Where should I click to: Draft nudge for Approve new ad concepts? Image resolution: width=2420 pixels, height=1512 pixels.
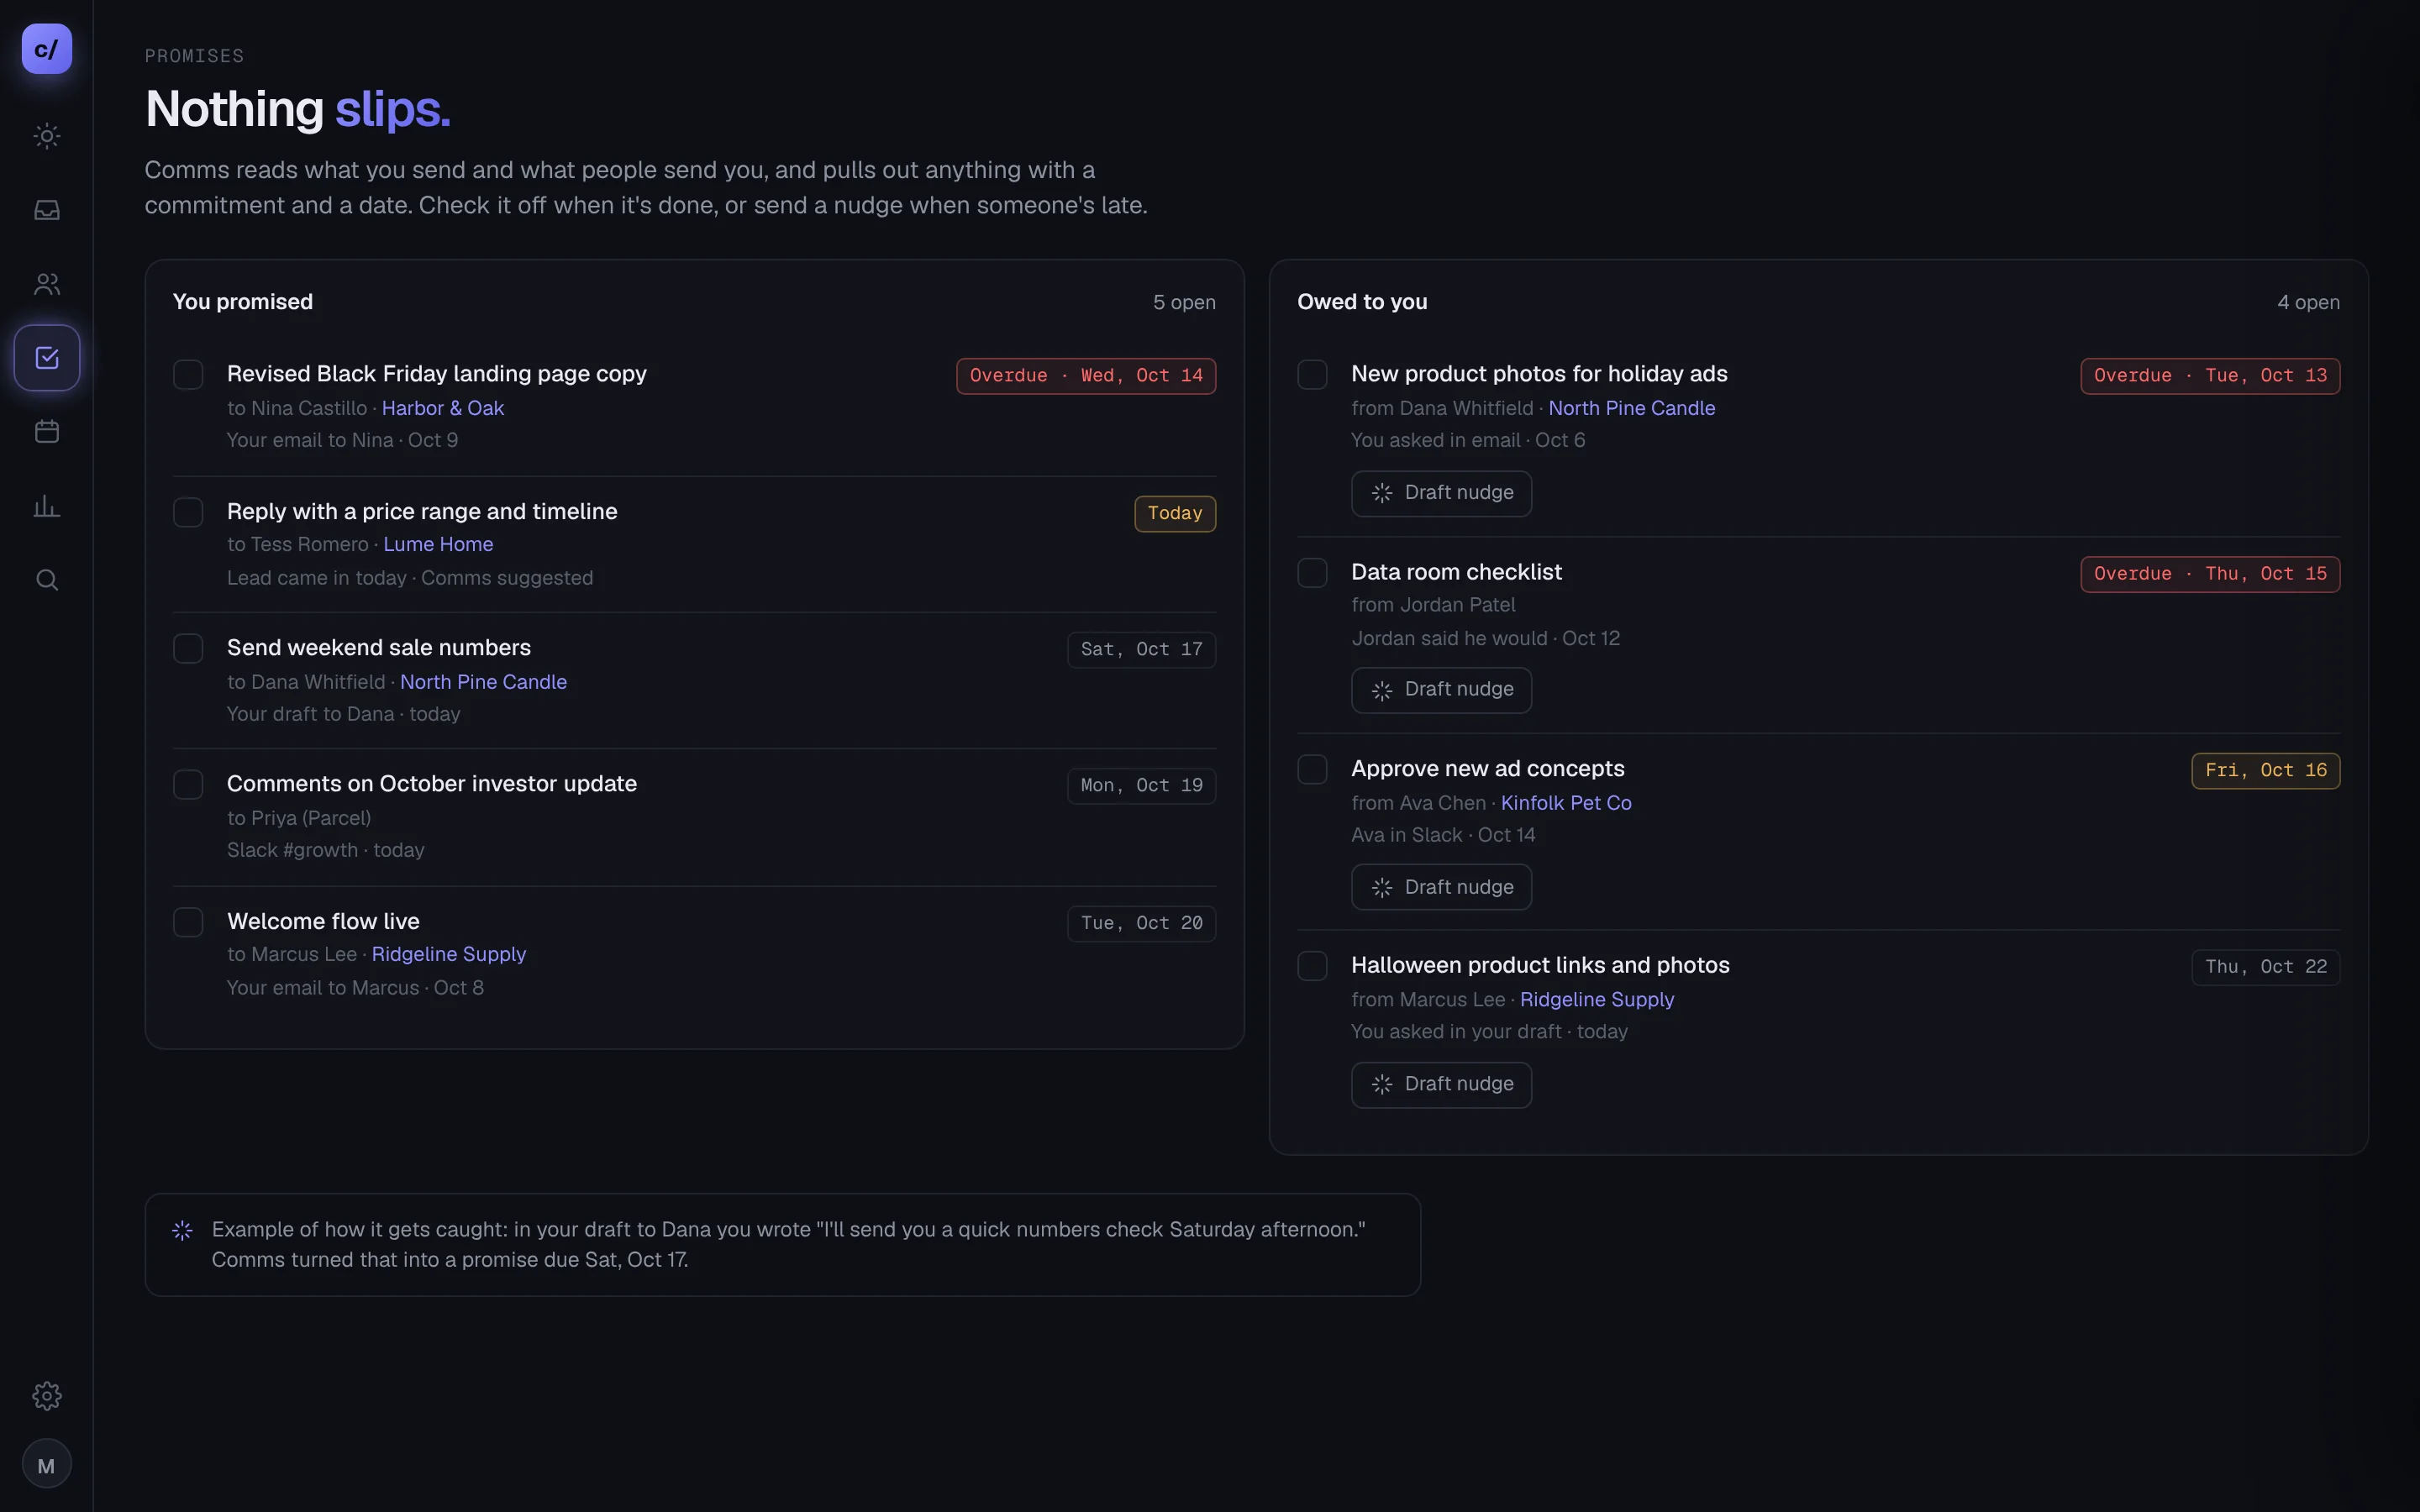point(1441,887)
